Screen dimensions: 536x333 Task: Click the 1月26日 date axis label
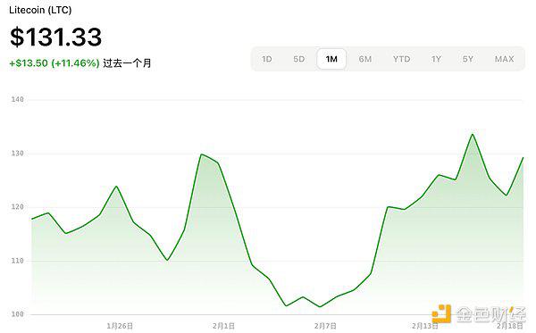click(x=120, y=326)
